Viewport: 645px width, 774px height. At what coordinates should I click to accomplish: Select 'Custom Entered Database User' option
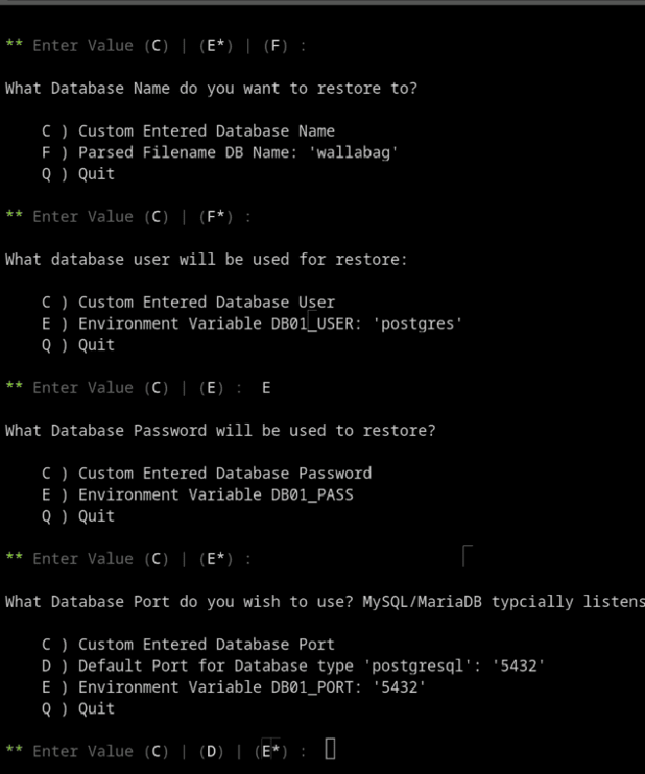[x=188, y=302]
